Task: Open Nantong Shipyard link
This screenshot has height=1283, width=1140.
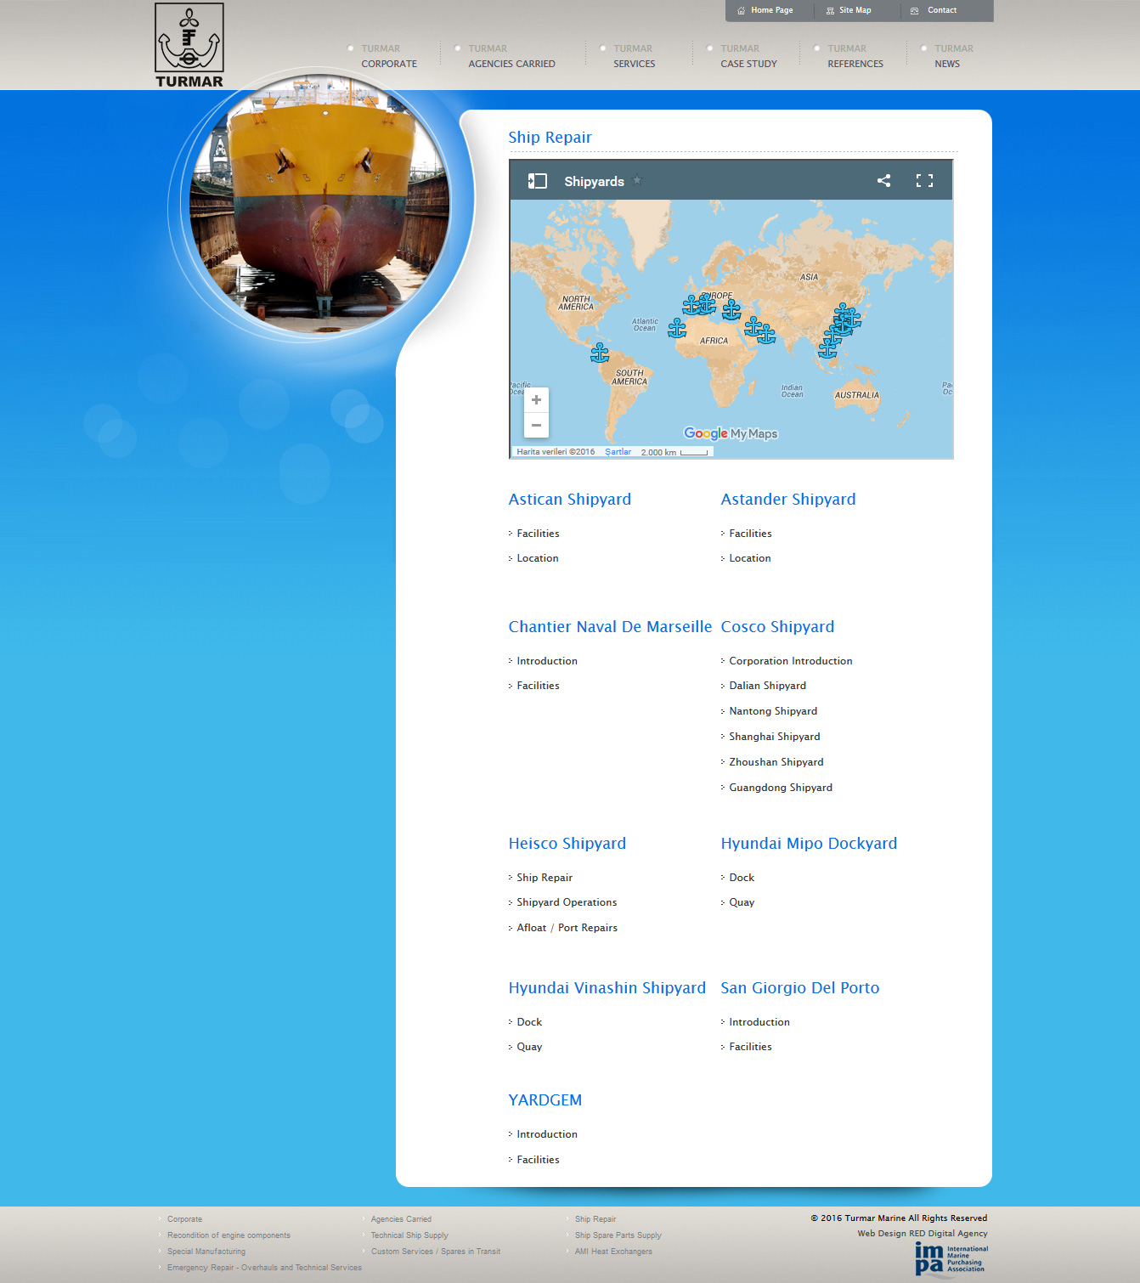Action: [x=773, y=711]
